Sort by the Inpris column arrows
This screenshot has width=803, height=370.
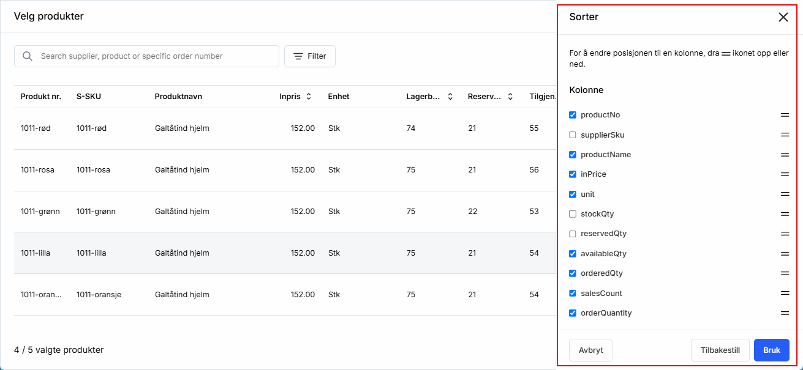click(309, 97)
